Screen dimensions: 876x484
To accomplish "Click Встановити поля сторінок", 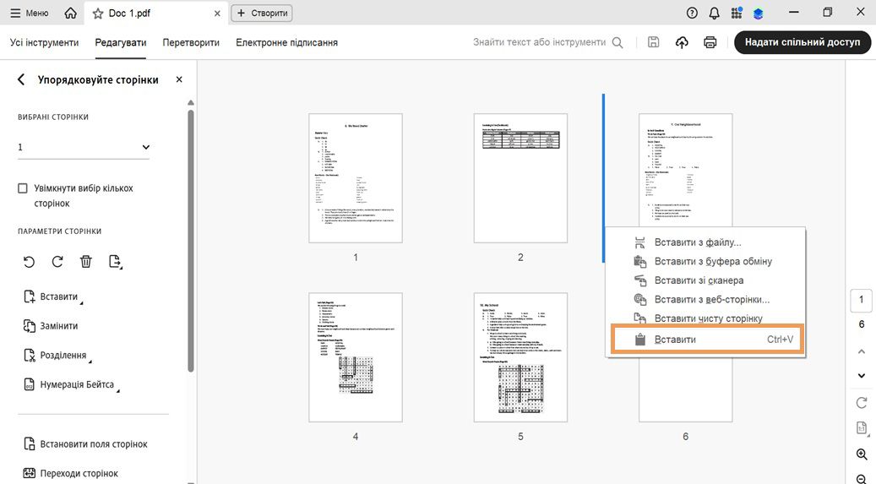I will tap(85, 444).
